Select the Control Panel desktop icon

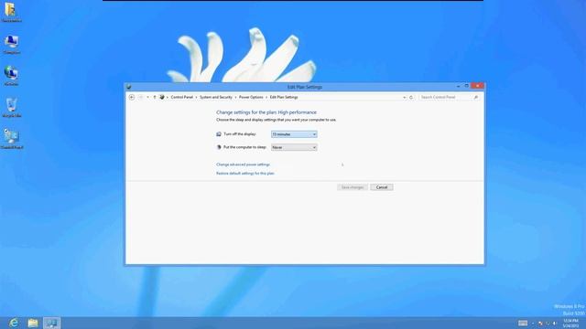coord(12,139)
